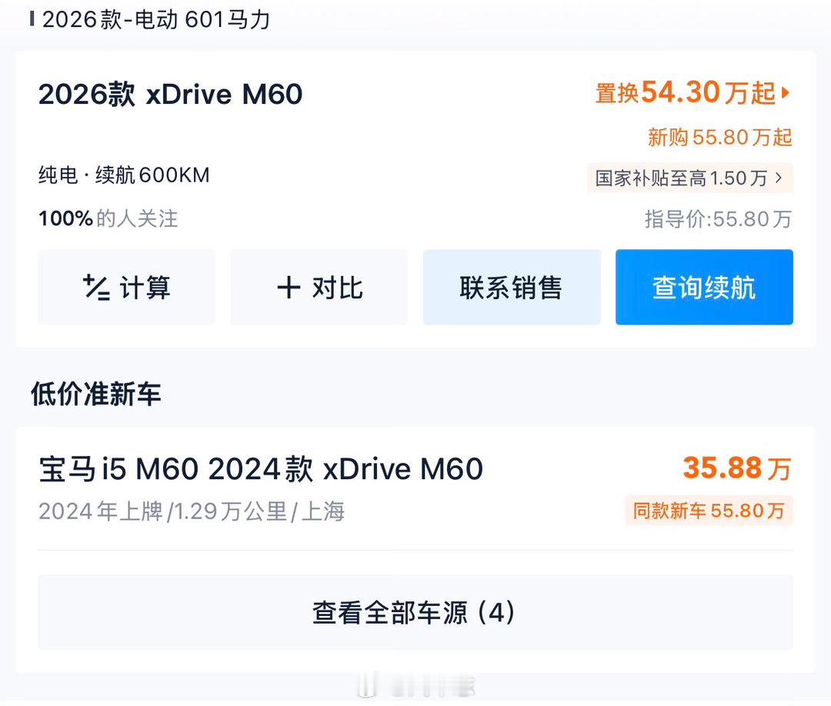This screenshot has height=706, width=831.
Task: Click the orange arrow after 54.30万起
Action: click(x=786, y=93)
